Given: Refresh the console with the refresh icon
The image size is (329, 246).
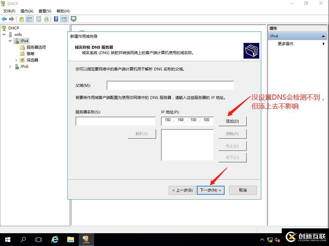Looking at the screenshot, I should 47,19.
